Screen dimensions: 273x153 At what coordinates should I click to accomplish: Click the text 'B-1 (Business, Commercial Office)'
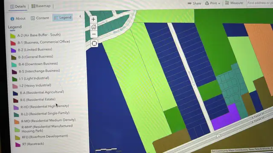[44, 42]
